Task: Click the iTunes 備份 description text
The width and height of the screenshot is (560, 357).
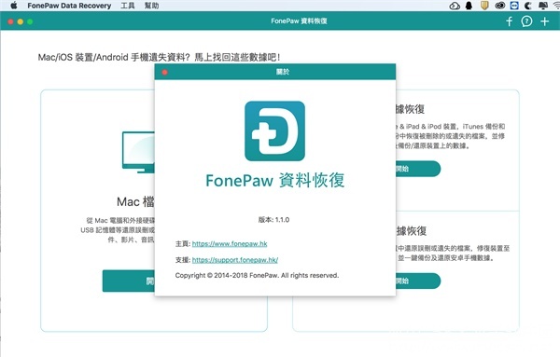Action: pos(450,136)
